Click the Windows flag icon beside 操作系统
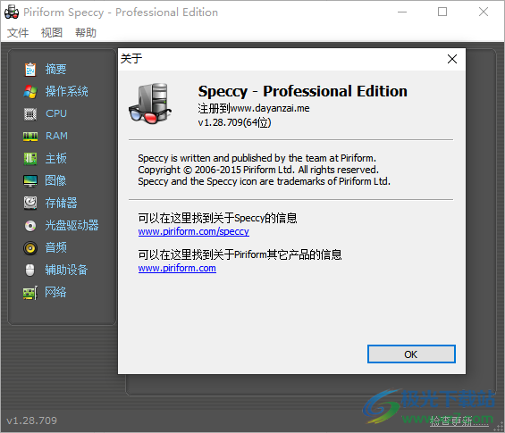The width and height of the screenshot is (505, 433). click(30, 92)
